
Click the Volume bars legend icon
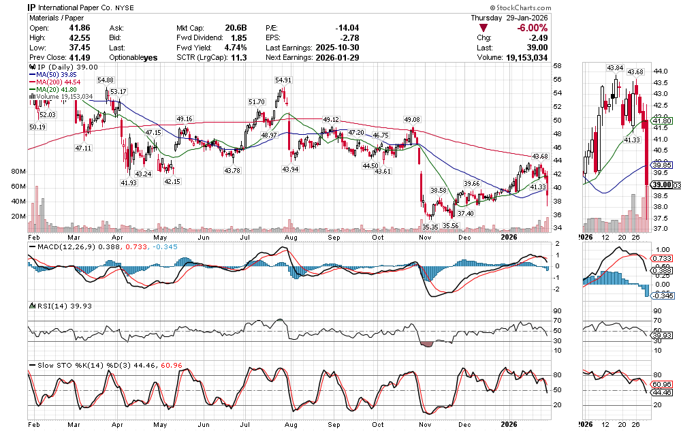30,97
